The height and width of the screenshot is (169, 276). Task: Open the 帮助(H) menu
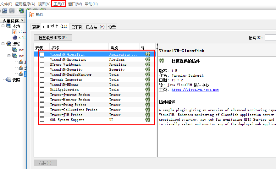tap(91, 4)
